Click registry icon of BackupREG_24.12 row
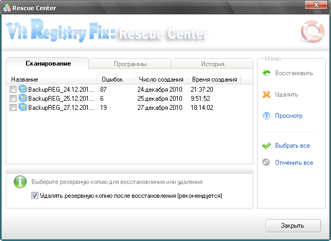Screen dimensions: 331x241 pos(23,89)
